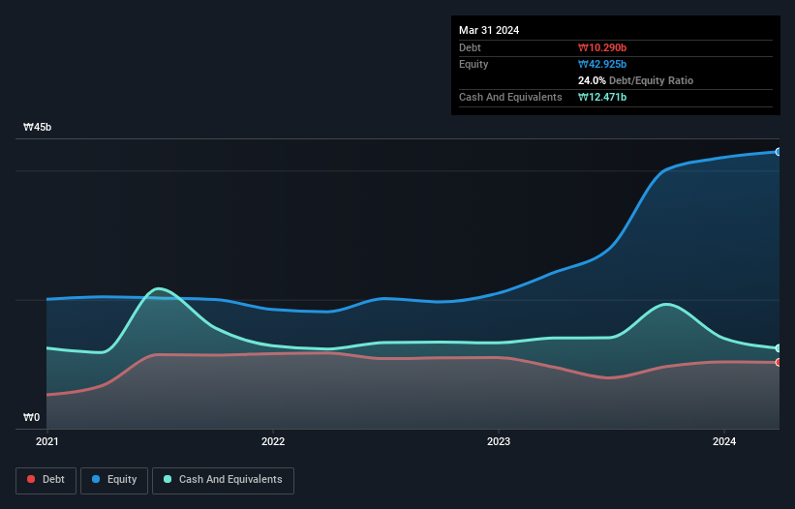Click the red Debt endpoint marker
The height and width of the screenshot is (509, 795).
click(779, 362)
